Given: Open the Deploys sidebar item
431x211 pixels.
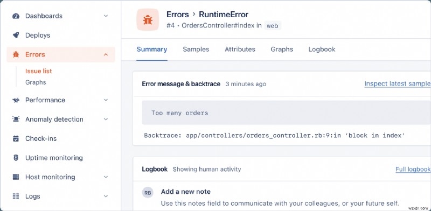Looking at the screenshot, I should [x=61, y=35].
